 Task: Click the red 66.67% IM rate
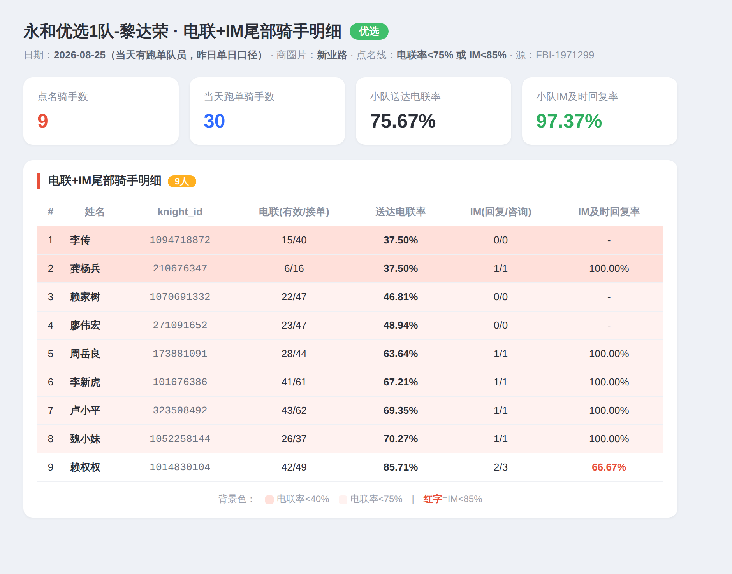[x=609, y=467]
